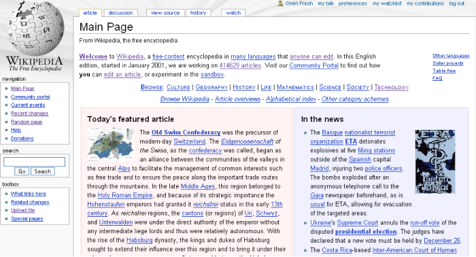Open Help in navigation sidebar
This screenshot has width=476, height=257.
tap(16, 130)
